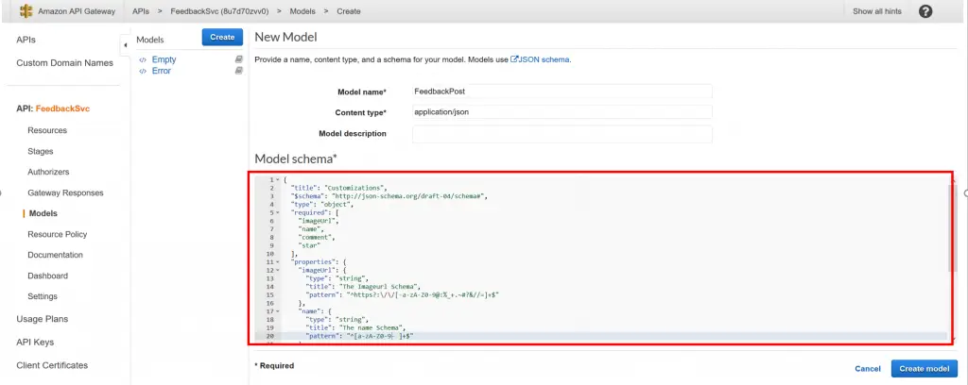Open APIs in the sidebar

tap(26, 40)
